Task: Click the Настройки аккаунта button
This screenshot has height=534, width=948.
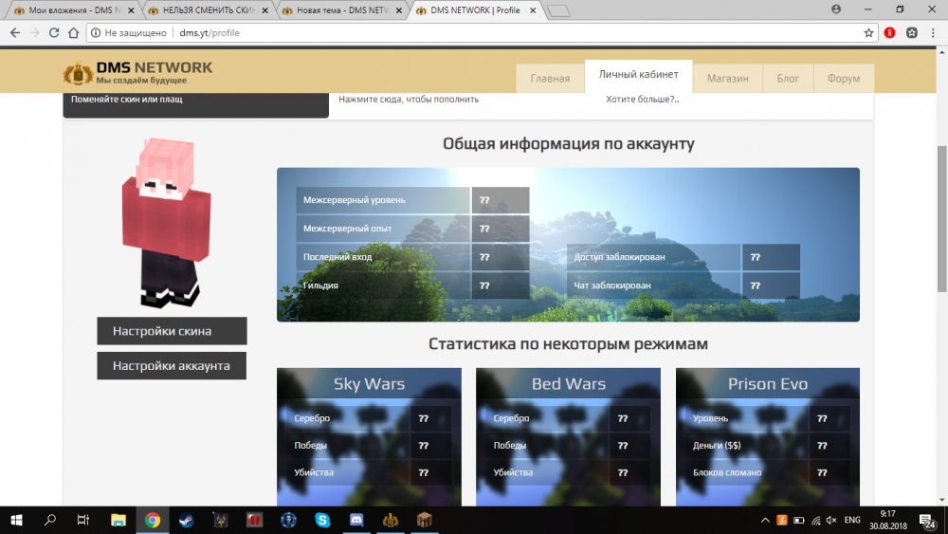Action: point(172,365)
